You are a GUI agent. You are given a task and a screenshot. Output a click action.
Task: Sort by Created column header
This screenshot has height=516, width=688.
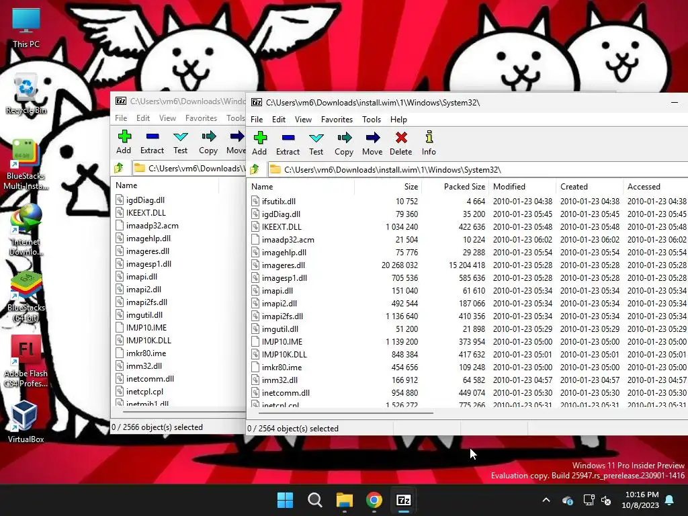pos(589,187)
